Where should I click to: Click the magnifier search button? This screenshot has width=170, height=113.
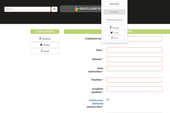(54, 9)
